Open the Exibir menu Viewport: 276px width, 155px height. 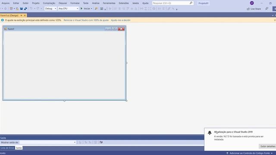tap(25, 3)
